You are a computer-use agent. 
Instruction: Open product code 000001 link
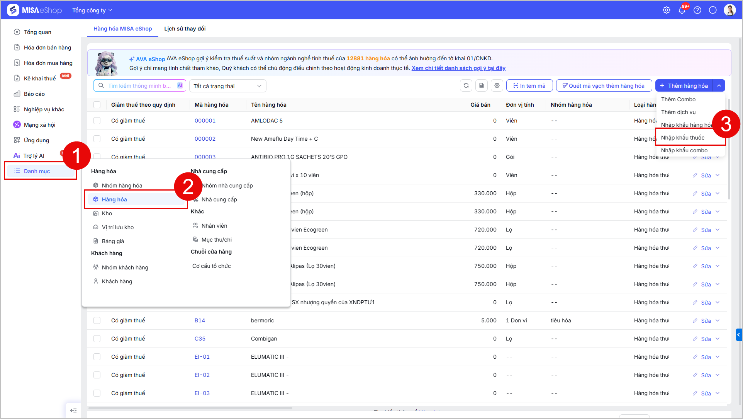[x=205, y=121]
